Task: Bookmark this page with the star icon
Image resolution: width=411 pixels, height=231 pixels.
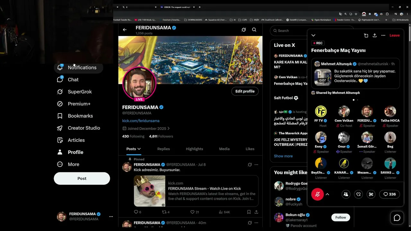Action: tap(356, 14)
